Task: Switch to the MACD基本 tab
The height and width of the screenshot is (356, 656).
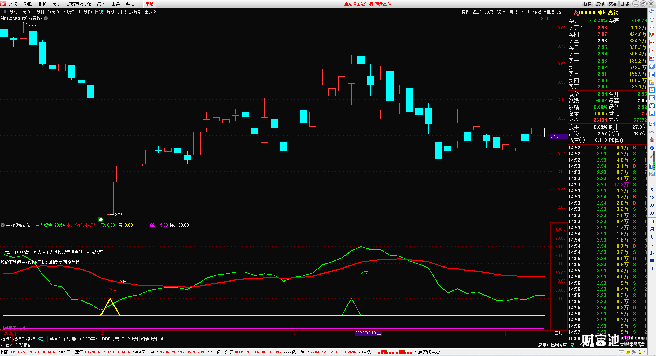Action: (x=89, y=339)
